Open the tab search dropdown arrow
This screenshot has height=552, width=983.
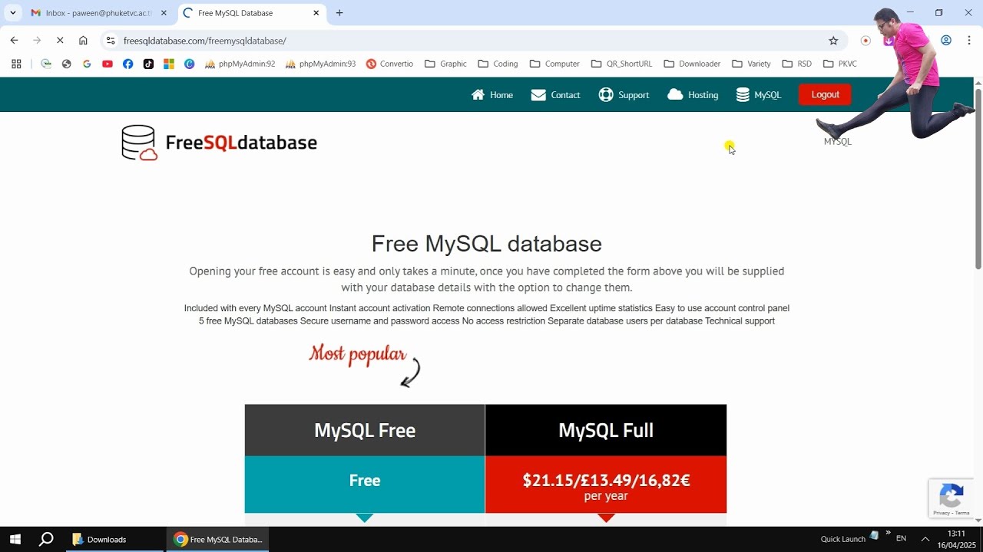(x=13, y=13)
